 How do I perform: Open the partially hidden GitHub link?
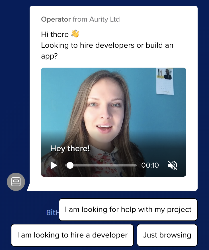[x=52, y=213]
